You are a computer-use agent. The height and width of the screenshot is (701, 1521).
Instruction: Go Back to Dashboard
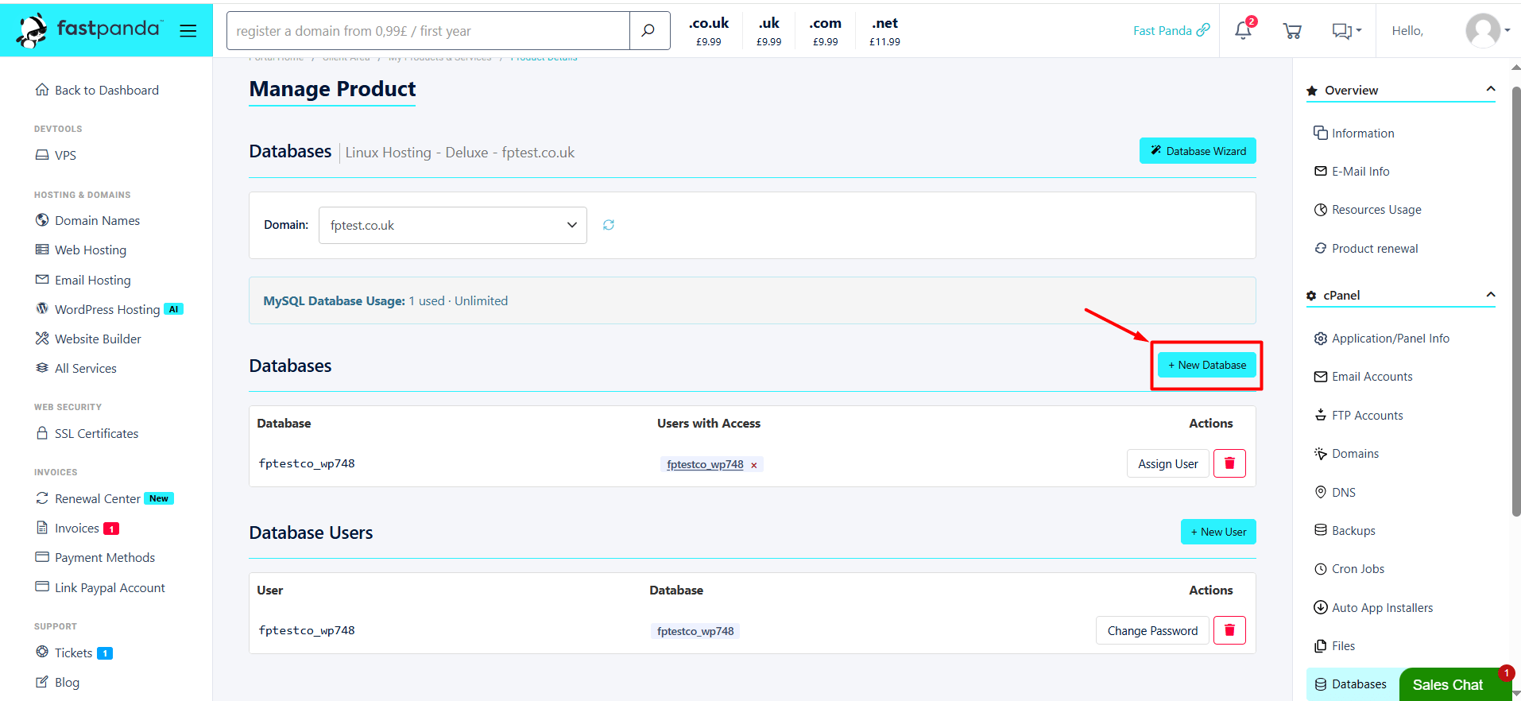(97, 90)
